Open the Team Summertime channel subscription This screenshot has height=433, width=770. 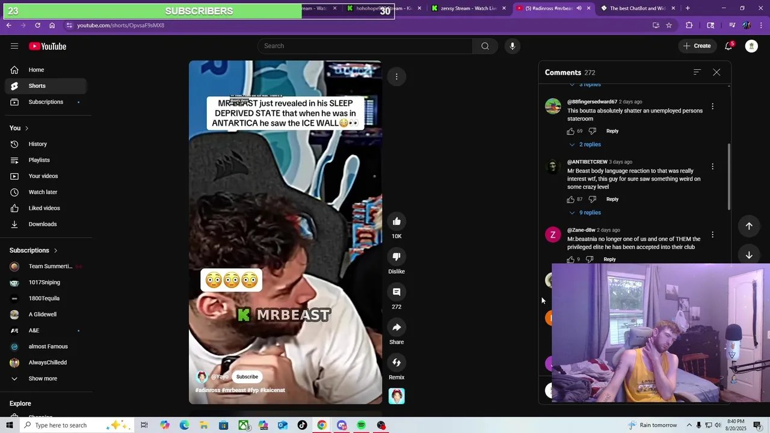pyautogui.click(x=45, y=266)
